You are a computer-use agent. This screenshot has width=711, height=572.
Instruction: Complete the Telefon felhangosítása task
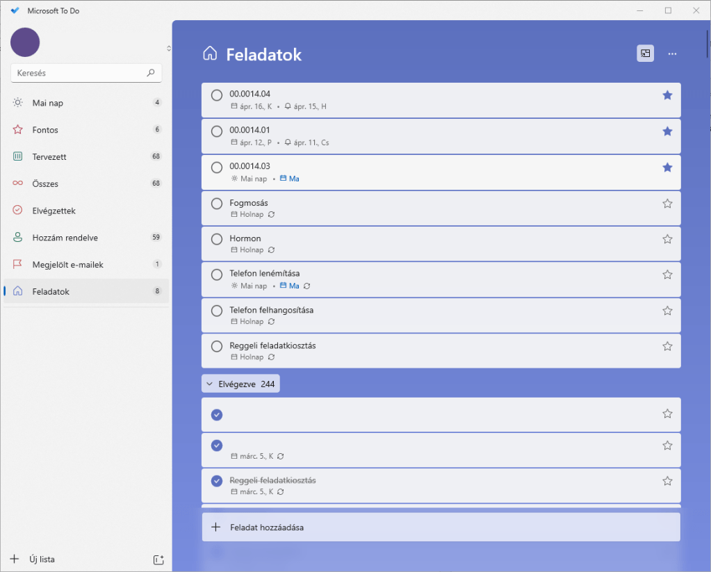[x=217, y=311]
